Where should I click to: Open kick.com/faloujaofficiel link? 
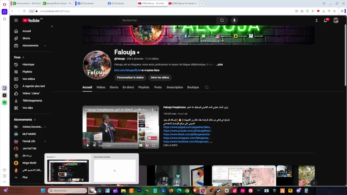[x=127, y=70]
